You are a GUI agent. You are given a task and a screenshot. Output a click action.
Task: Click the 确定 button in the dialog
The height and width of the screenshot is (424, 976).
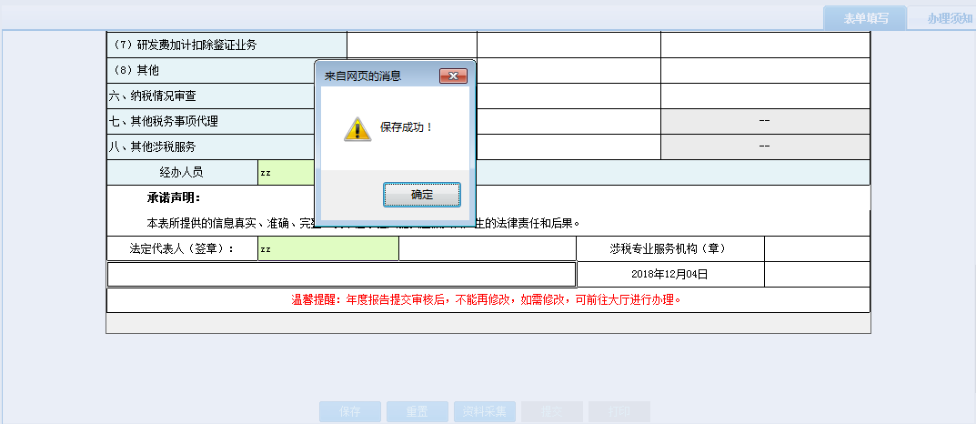click(x=421, y=195)
